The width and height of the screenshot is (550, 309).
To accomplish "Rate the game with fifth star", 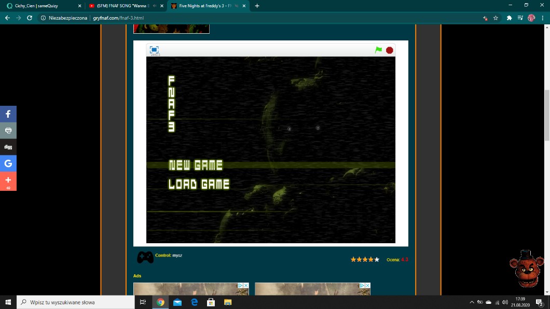I will coord(377,259).
